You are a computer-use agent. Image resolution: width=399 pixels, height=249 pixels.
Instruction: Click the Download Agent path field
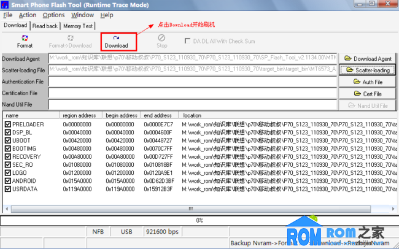click(193, 58)
